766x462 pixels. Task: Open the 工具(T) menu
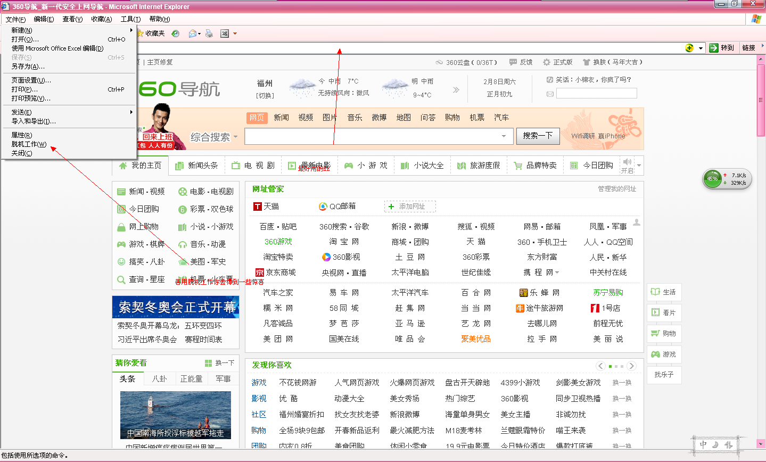tap(130, 19)
